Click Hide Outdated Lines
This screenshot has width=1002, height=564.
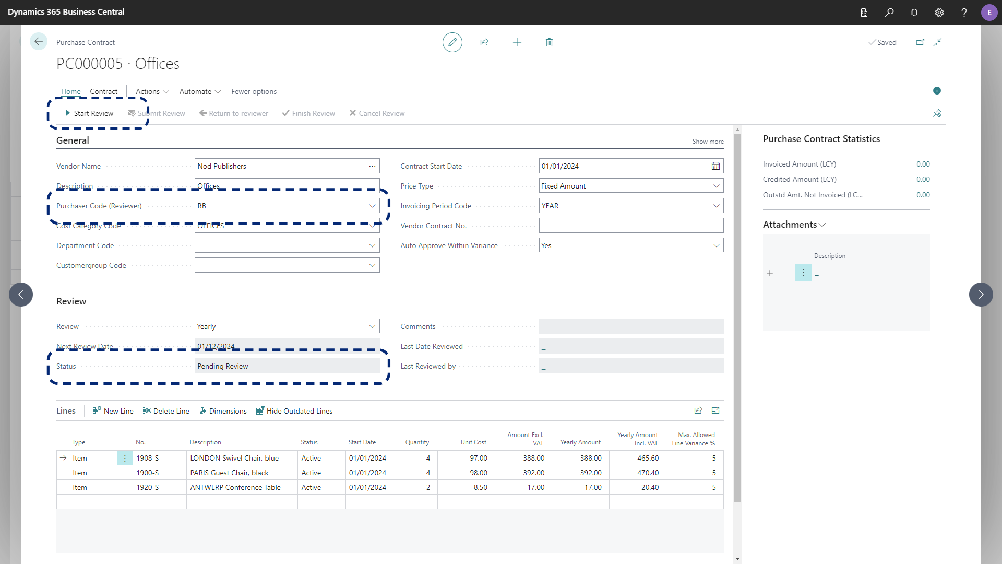294,411
